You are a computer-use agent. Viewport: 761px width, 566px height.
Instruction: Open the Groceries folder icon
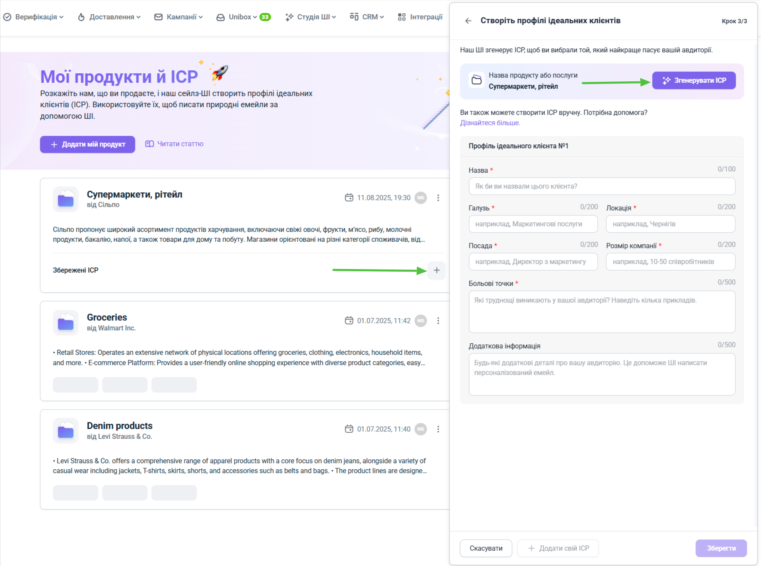point(66,323)
